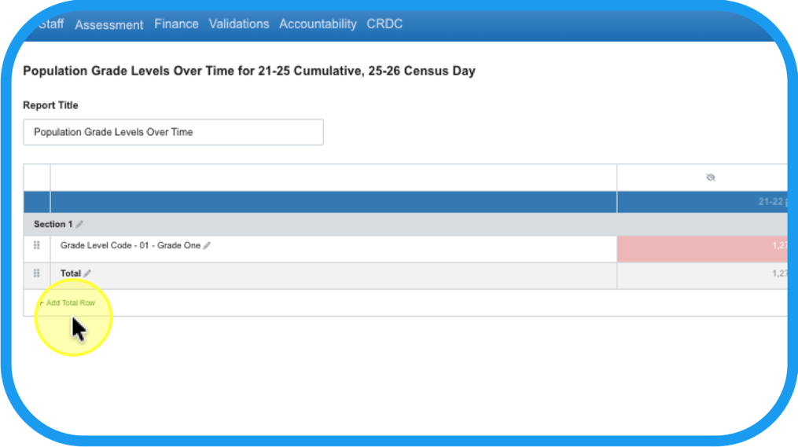Click the Add Total Row link
Viewport: 798px width, 447px height.
(x=70, y=302)
